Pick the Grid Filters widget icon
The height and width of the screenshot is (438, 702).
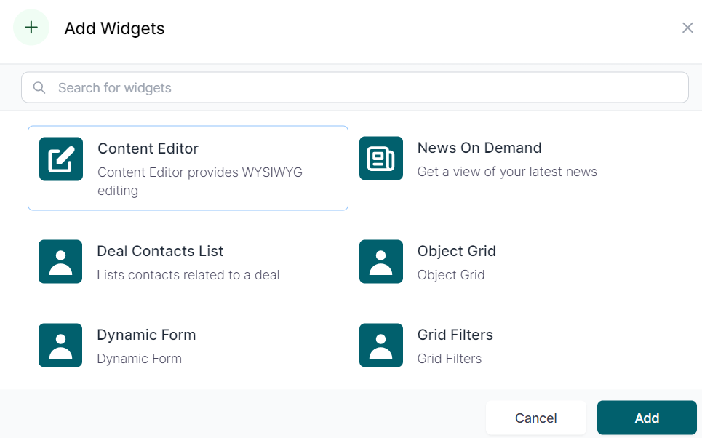point(381,346)
